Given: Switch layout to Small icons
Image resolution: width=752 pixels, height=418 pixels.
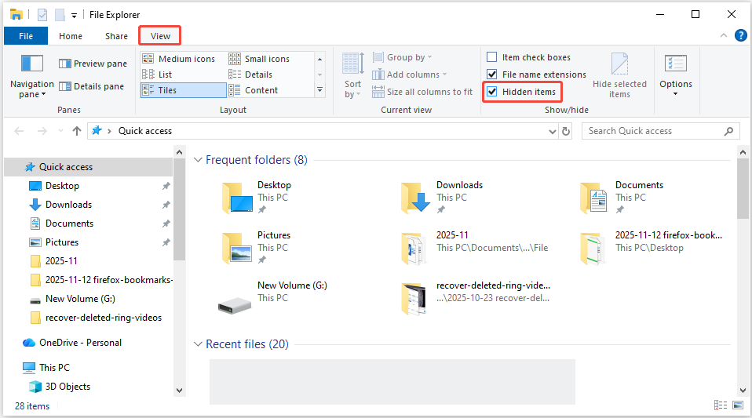Looking at the screenshot, I should click(260, 59).
